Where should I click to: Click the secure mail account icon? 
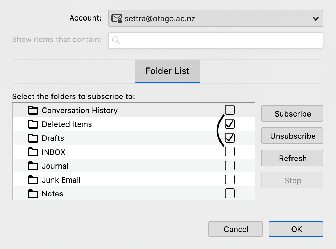[117, 18]
